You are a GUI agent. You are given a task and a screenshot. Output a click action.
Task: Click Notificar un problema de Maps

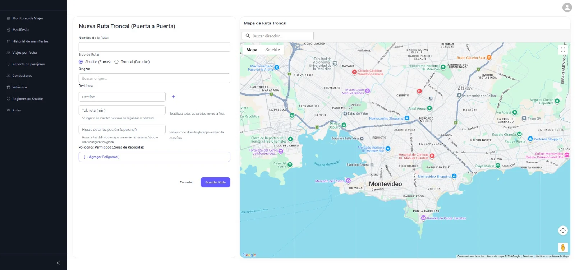pyautogui.click(x=552, y=256)
